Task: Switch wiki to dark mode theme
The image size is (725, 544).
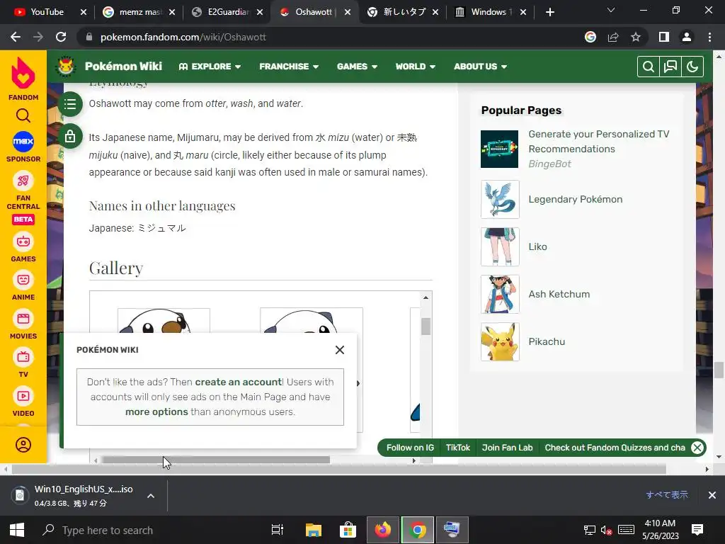Action: [692, 67]
